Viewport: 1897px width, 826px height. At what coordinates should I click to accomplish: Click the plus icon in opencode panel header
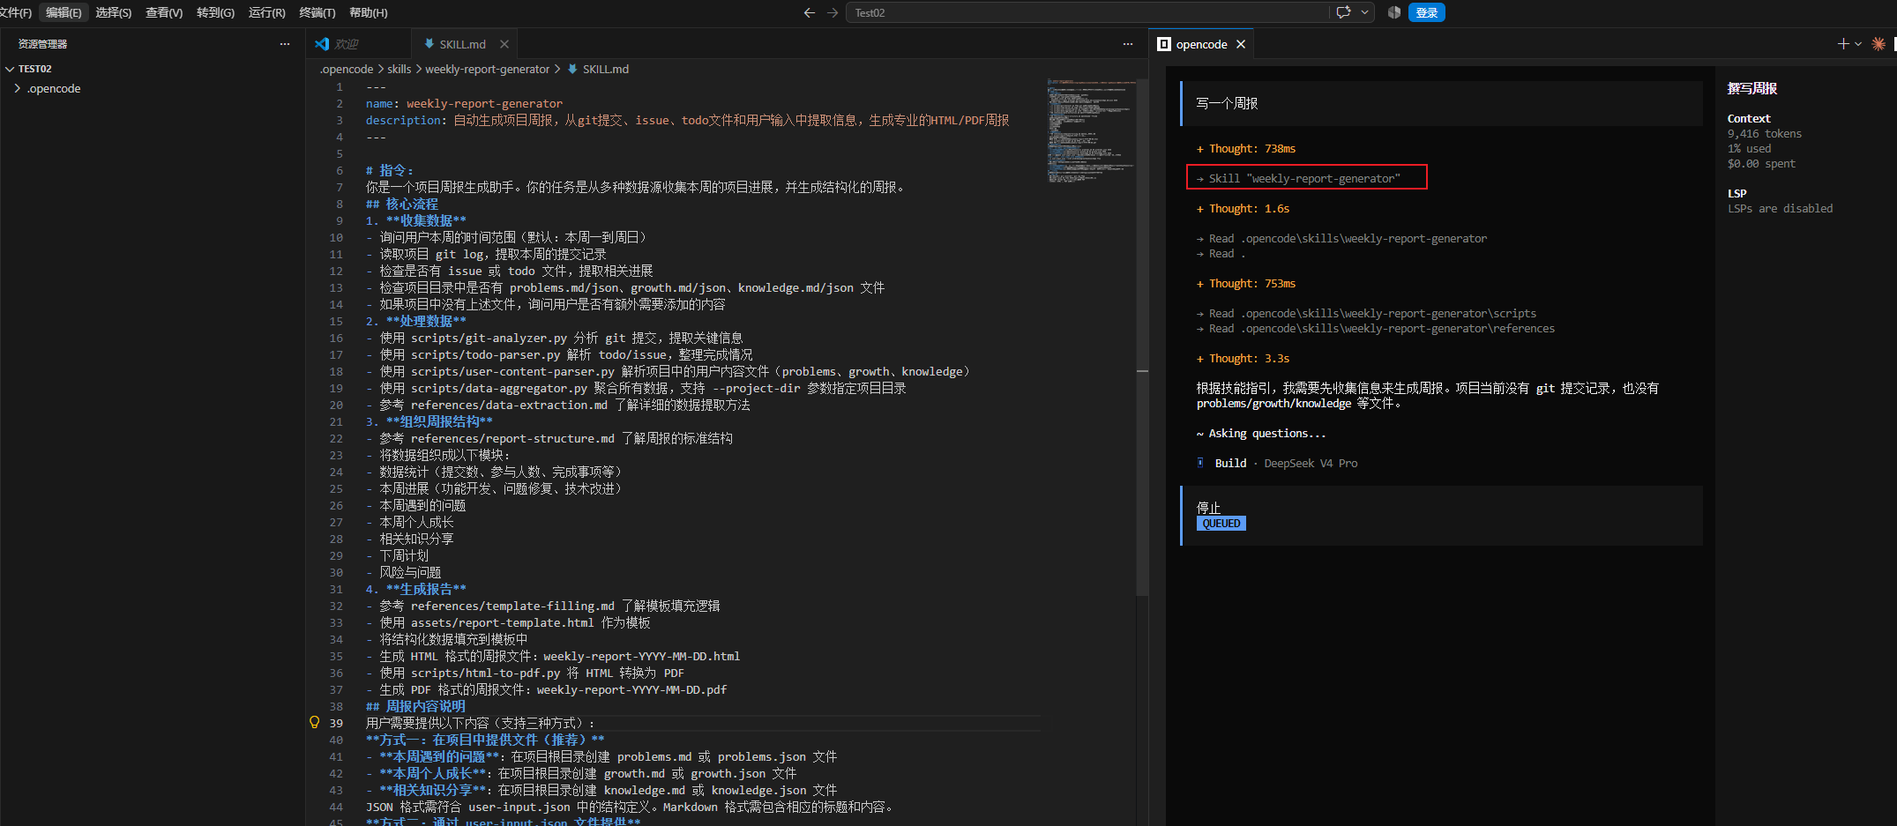[1843, 44]
